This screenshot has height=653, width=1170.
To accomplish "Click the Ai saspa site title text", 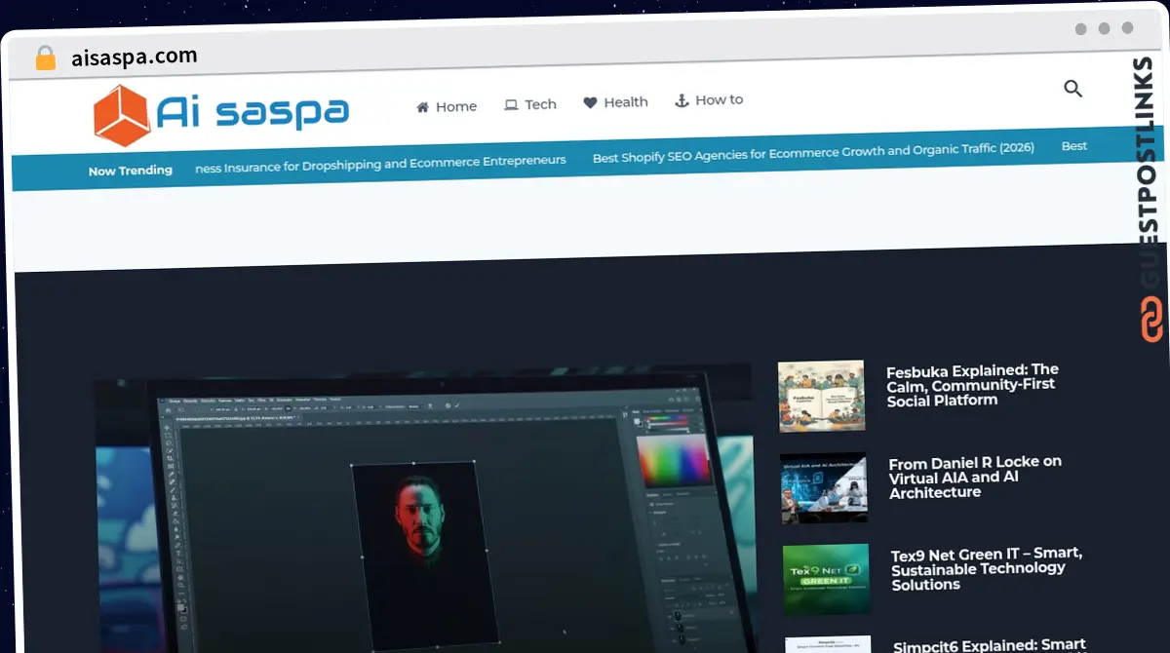I will click(x=253, y=113).
